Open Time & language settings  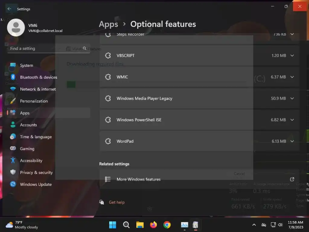(x=49, y=137)
